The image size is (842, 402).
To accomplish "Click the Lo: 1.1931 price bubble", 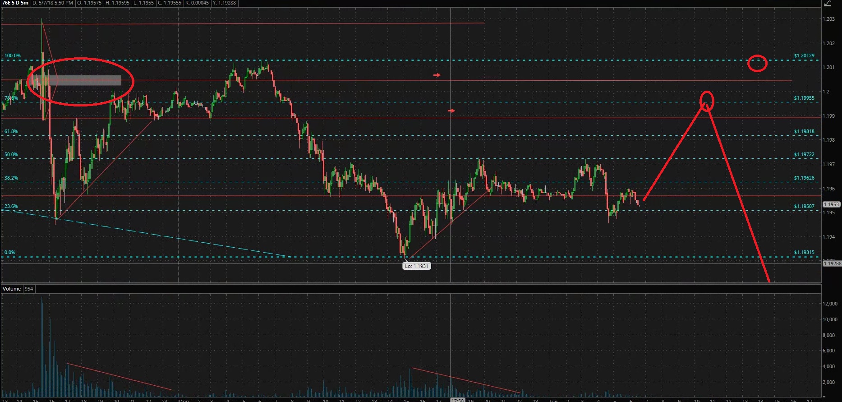I will click(x=416, y=266).
